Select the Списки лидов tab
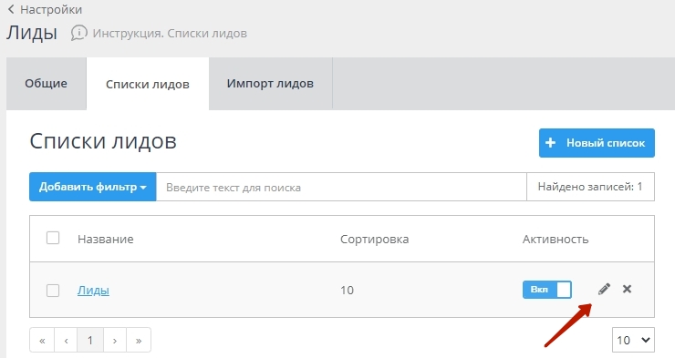 point(148,84)
